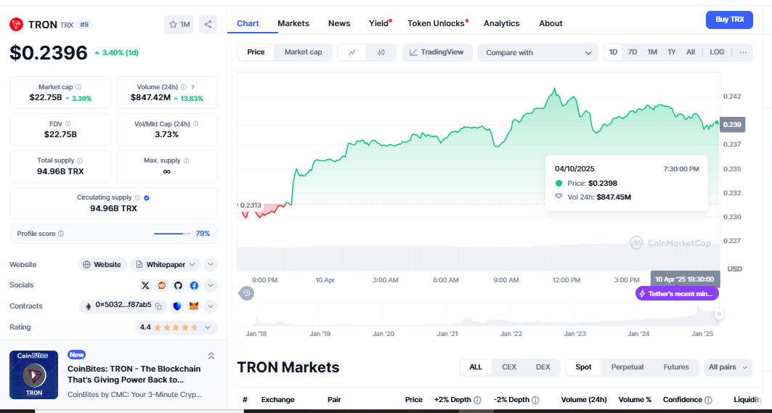Expand more contracts chevron
Image resolution: width=772 pixels, height=413 pixels.
(x=210, y=306)
